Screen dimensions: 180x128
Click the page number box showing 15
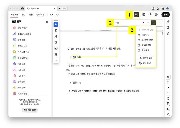[x=168, y=77]
